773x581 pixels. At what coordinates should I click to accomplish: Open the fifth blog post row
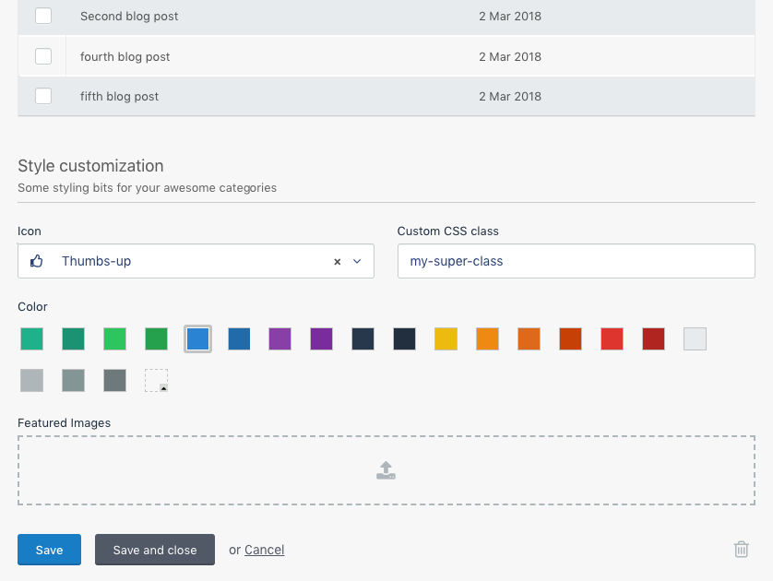pos(386,96)
